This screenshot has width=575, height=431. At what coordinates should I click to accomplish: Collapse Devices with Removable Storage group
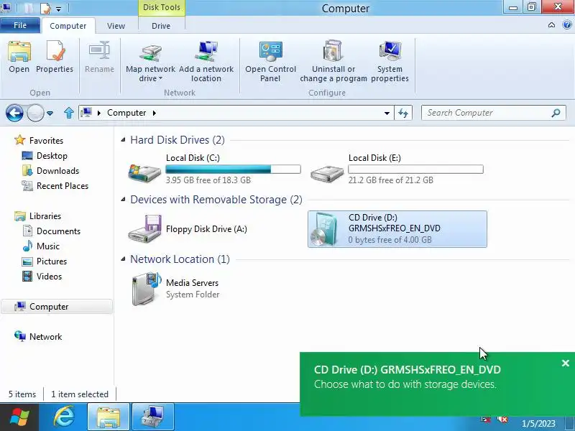pyautogui.click(x=123, y=200)
